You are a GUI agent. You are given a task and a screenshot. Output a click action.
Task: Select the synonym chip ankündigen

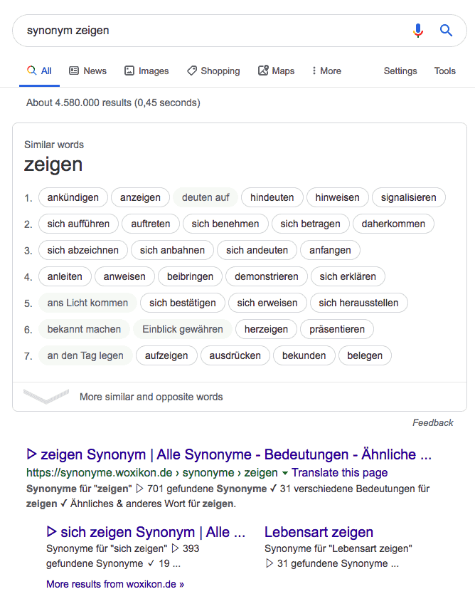coord(73,197)
